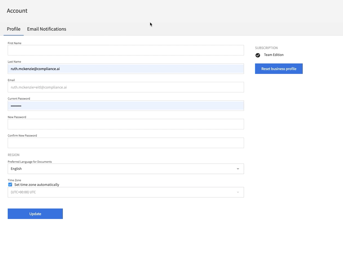Click the Set time zone automatically label

click(x=37, y=185)
